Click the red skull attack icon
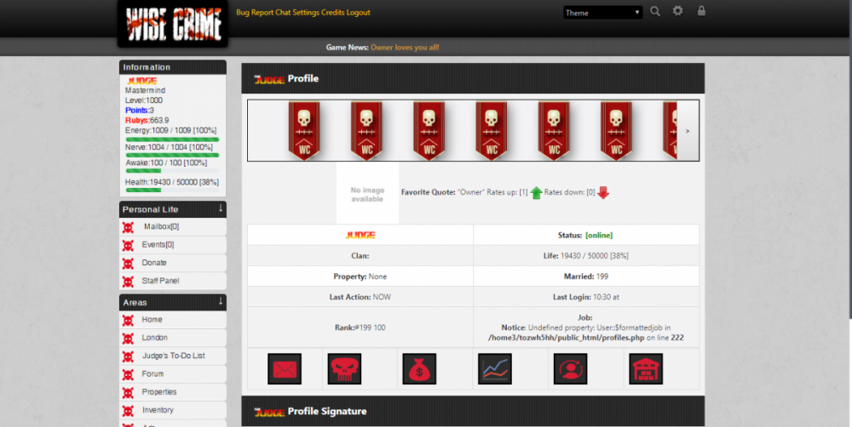 click(x=344, y=369)
